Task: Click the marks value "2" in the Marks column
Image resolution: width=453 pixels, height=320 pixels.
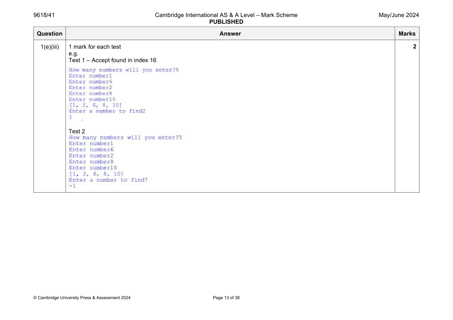Action: (x=415, y=47)
